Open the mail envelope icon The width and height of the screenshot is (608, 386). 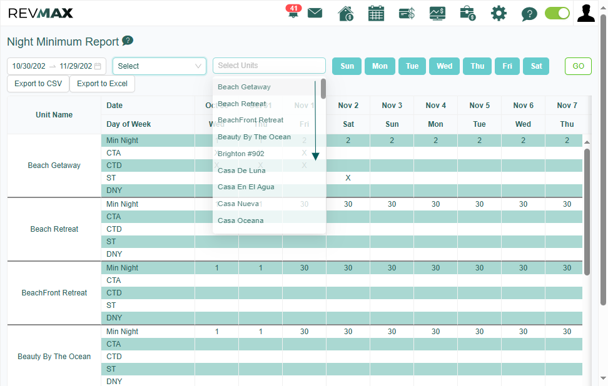tap(315, 13)
